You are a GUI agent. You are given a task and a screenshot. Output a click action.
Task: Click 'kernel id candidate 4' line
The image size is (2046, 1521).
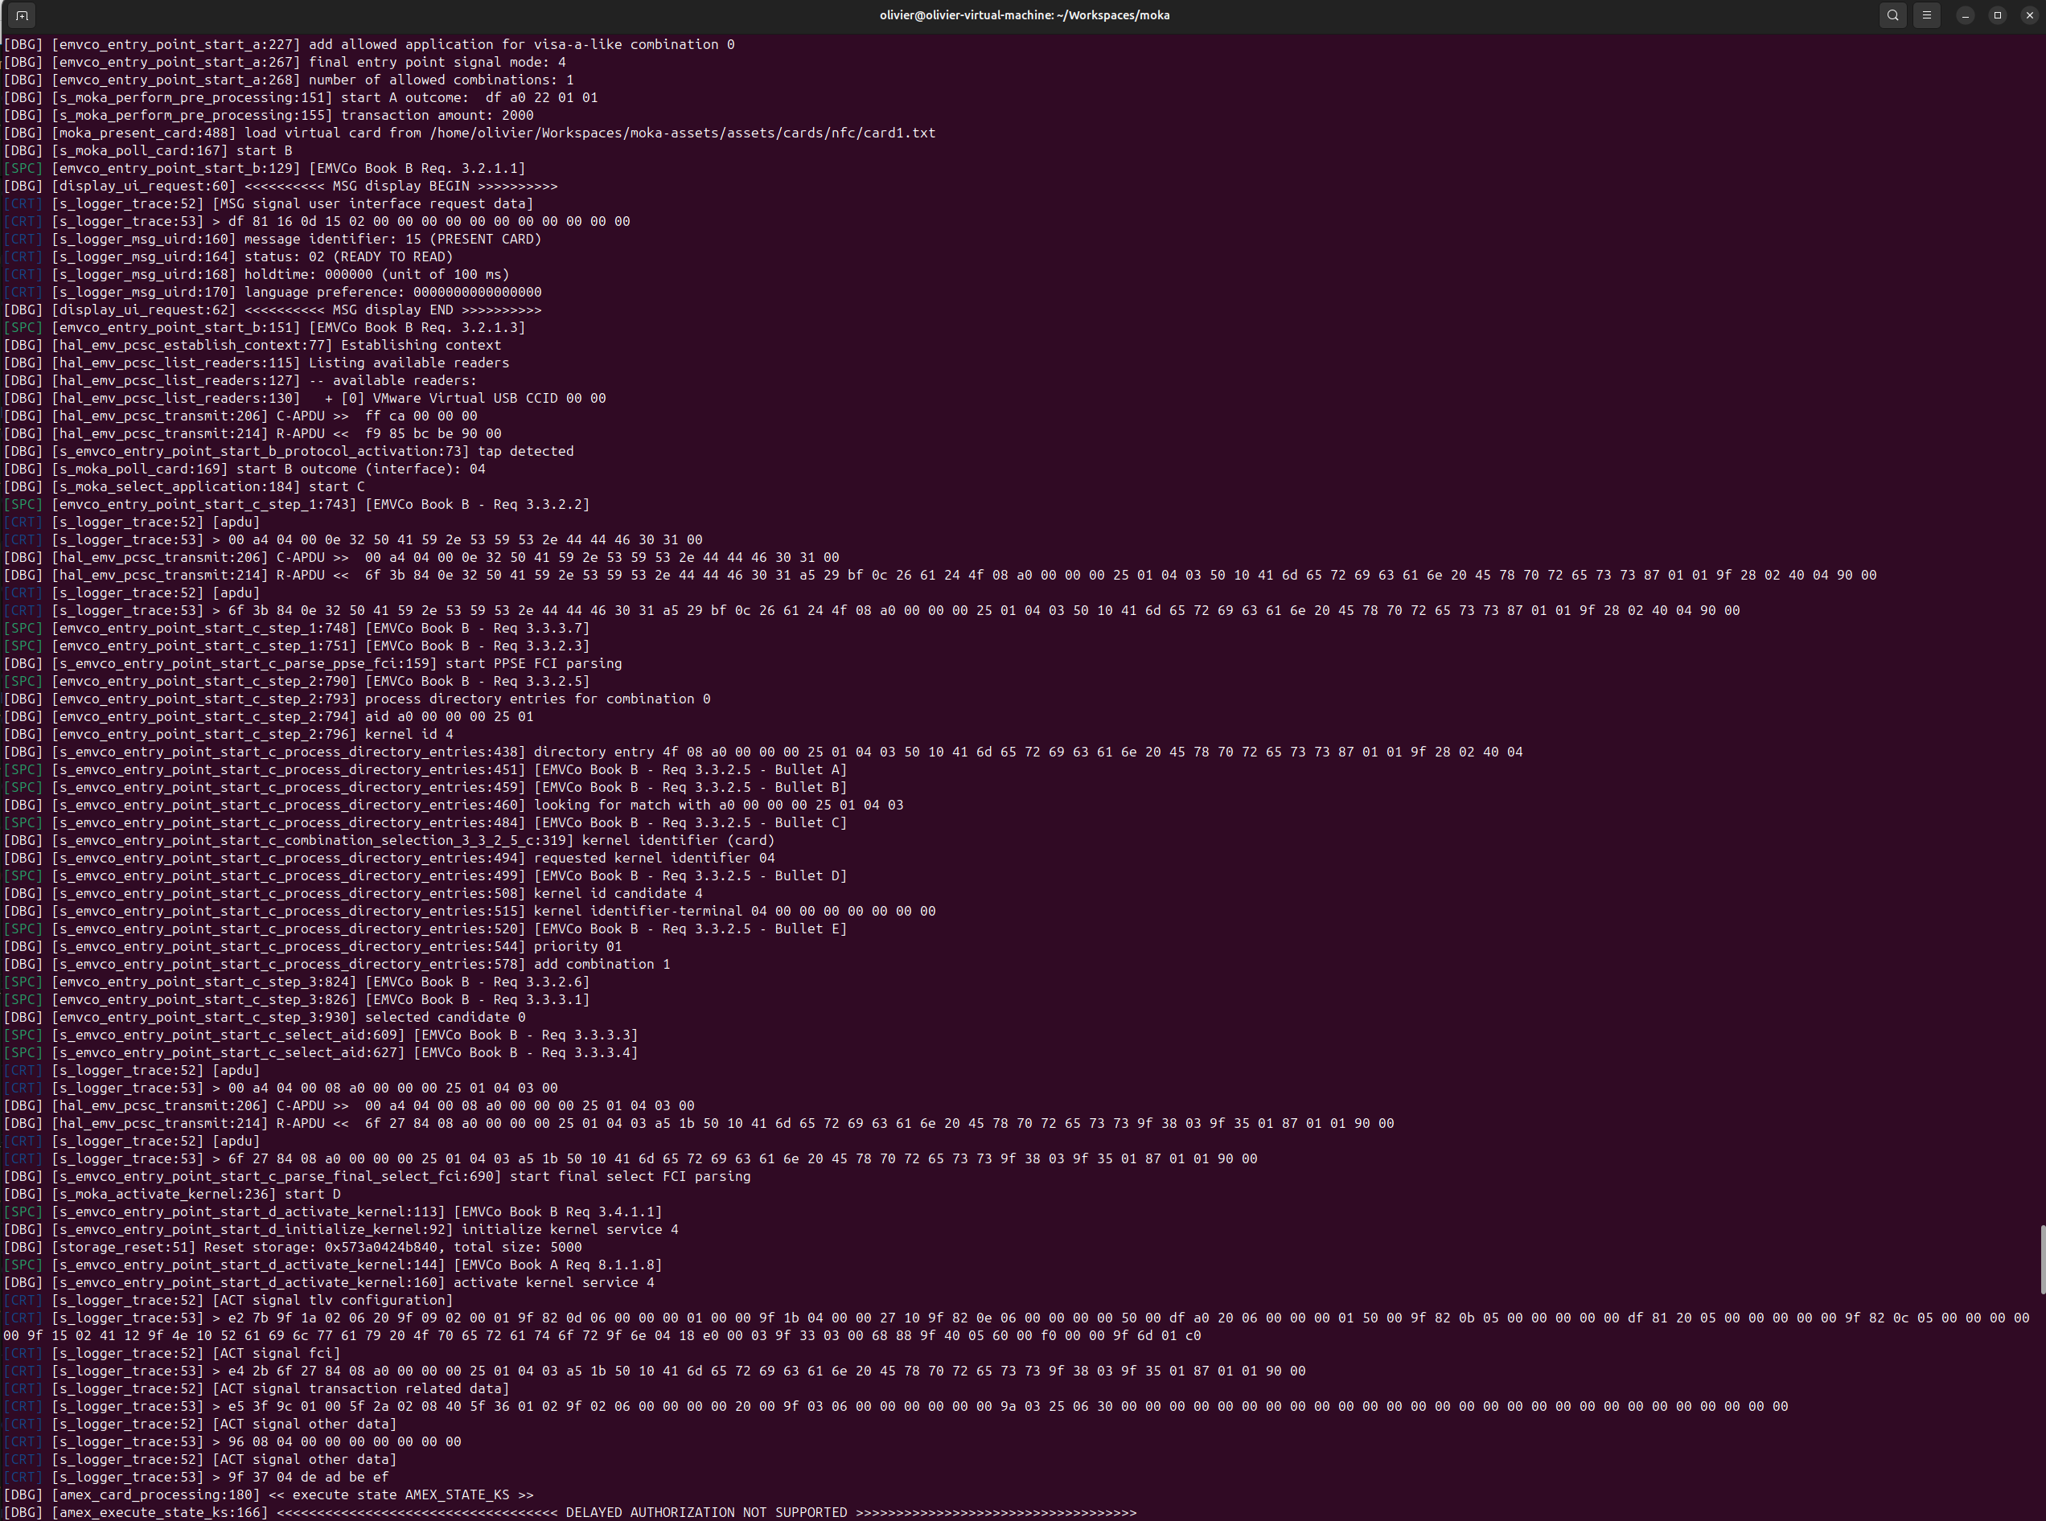tap(354, 893)
